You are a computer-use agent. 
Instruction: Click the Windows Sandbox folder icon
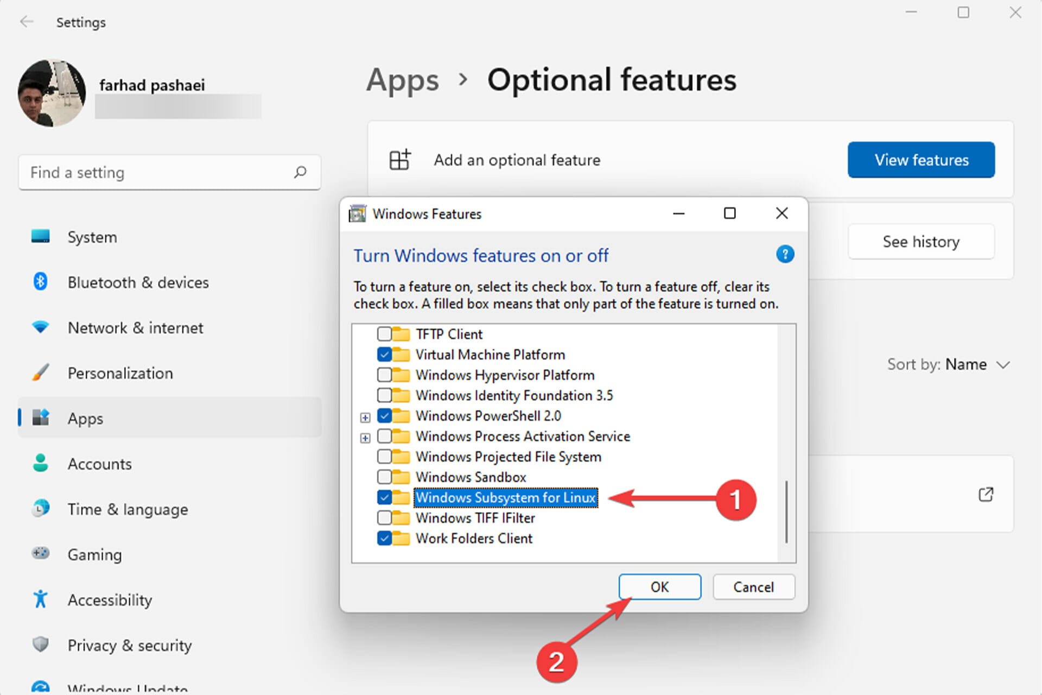tap(401, 477)
